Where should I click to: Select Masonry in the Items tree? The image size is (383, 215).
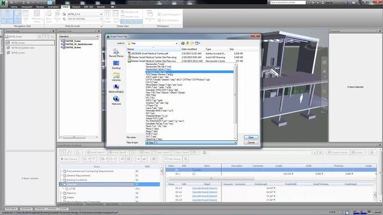(71, 193)
